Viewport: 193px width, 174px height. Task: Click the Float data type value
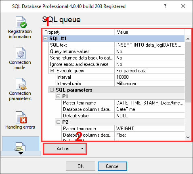point(149,135)
